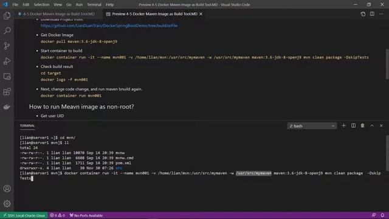
Task: Open the Help menu
Action: tap(109, 4)
